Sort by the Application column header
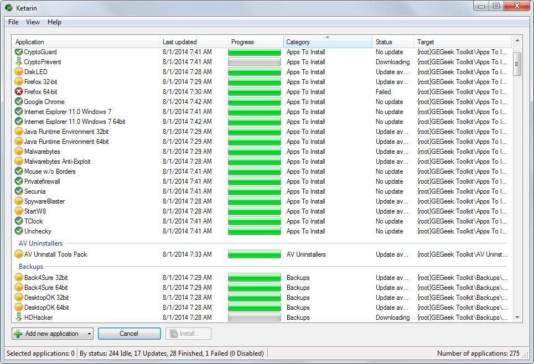Viewport: 534px width, 364px height. (x=85, y=42)
